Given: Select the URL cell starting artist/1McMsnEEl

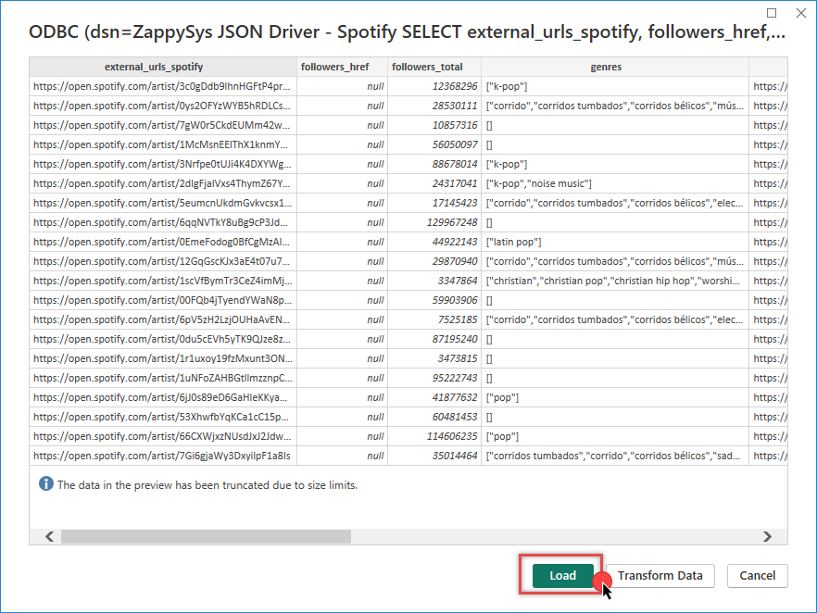Looking at the screenshot, I should [163, 144].
